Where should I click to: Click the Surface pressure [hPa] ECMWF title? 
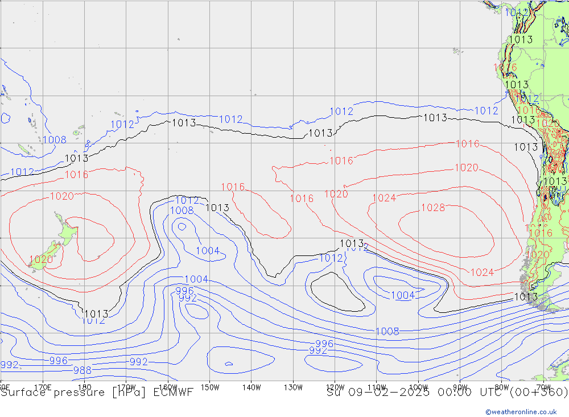tap(97, 392)
